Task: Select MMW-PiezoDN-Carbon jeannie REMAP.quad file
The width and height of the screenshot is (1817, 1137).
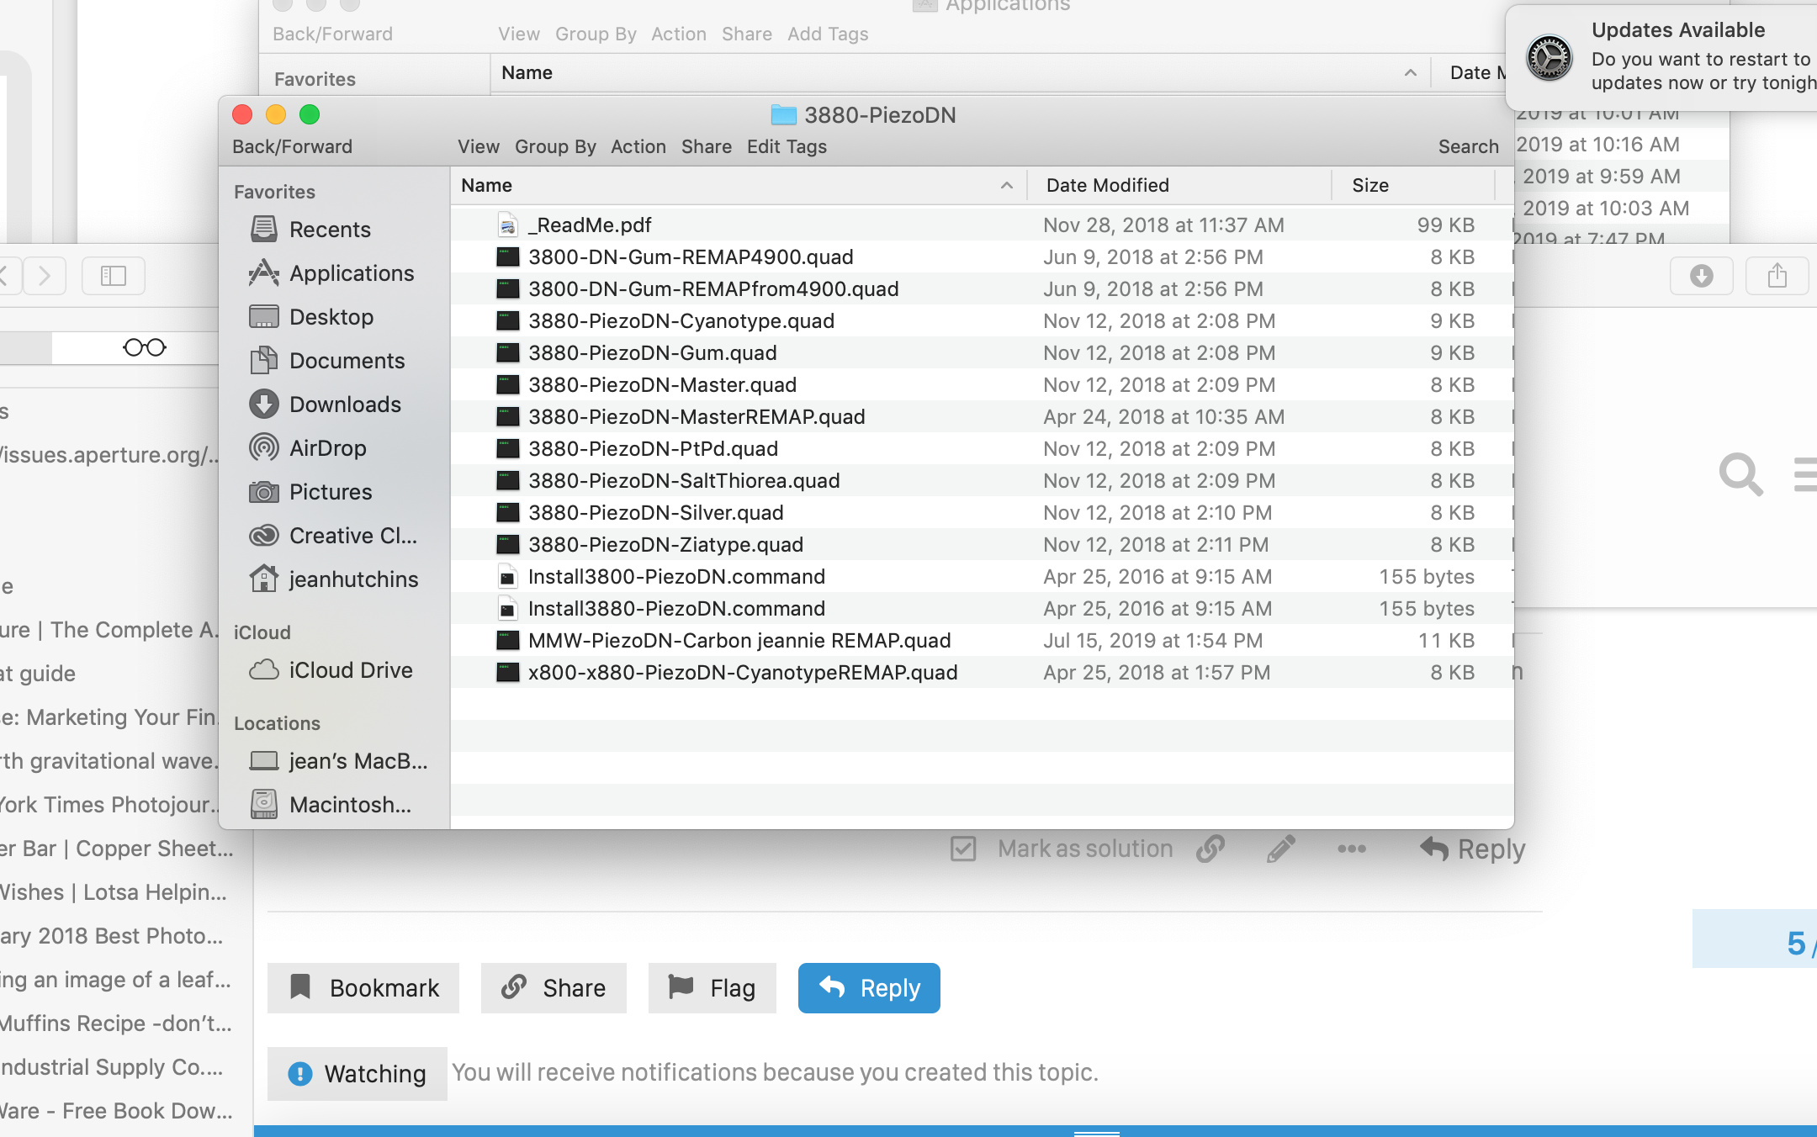Action: coord(982,641)
